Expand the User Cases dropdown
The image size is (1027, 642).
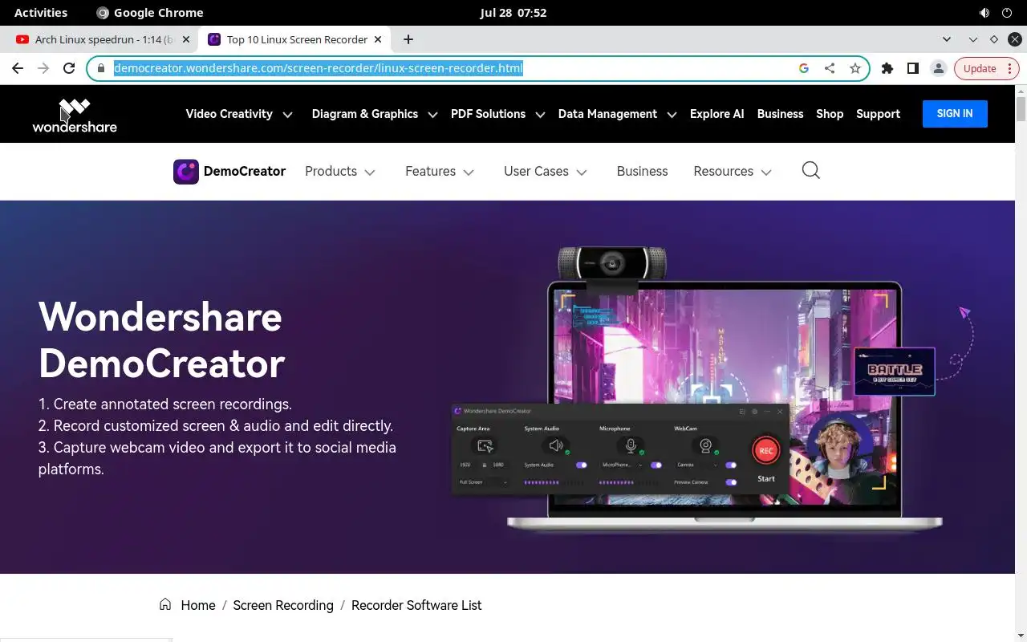coord(546,171)
